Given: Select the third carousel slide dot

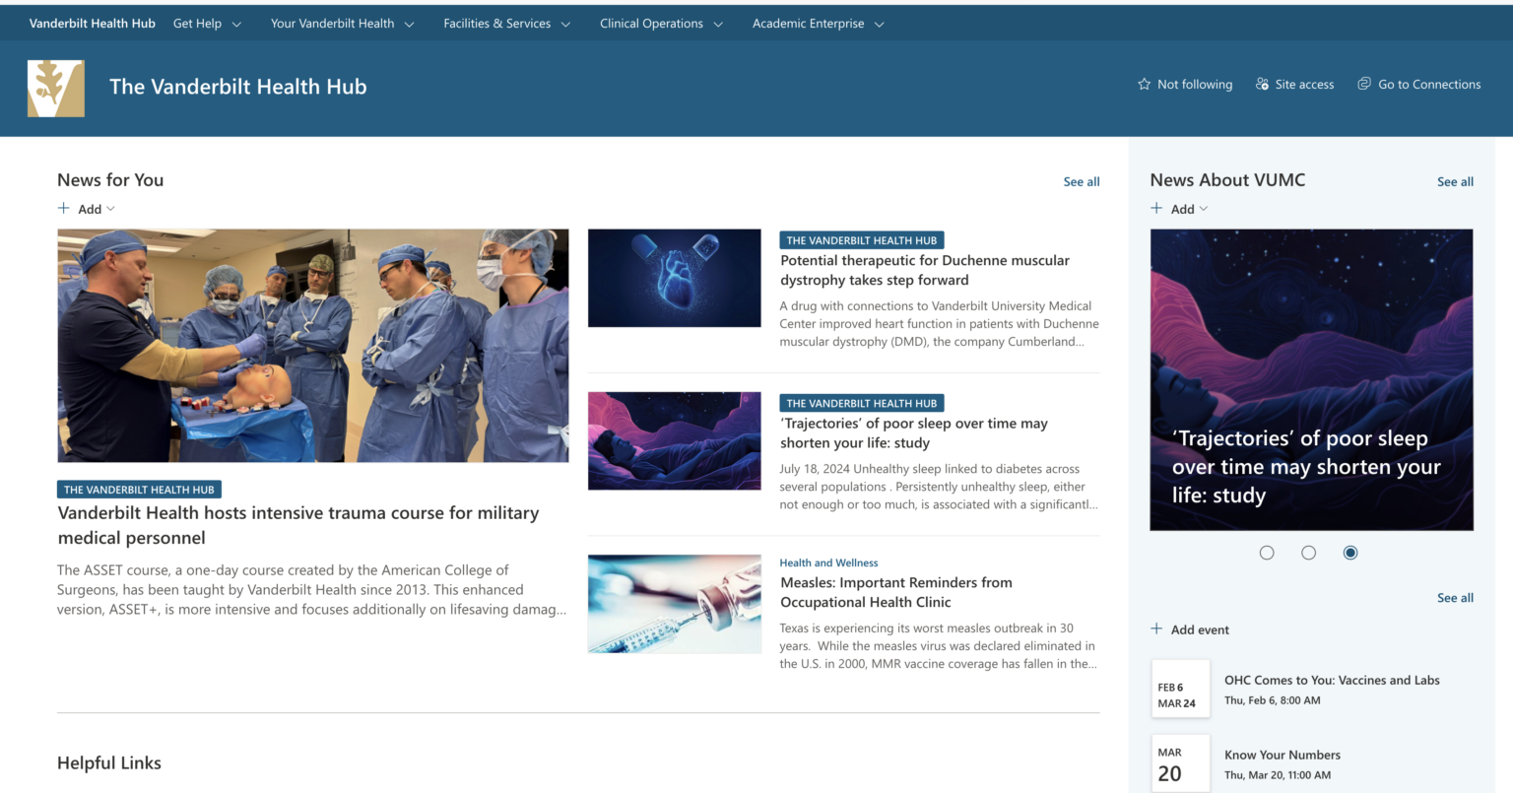Looking at the screenshot, I should (1349, 553).
